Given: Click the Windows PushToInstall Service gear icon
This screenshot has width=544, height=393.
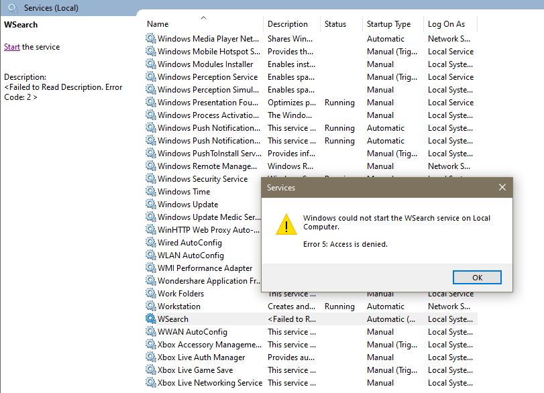Looking at the screenshot, I should pyautogui.click(x=150, y=153).
